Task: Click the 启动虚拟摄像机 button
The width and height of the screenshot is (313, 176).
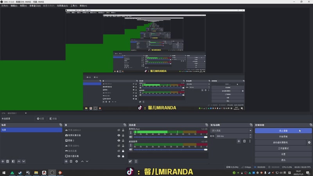Action: (281, 142)
